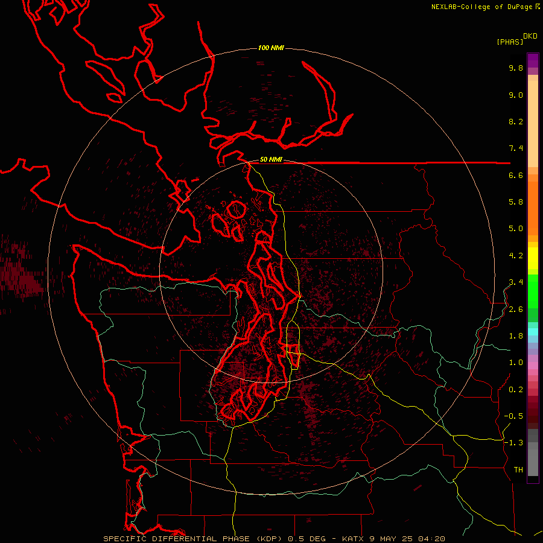Select the 5.8 value on the scale

516,202
